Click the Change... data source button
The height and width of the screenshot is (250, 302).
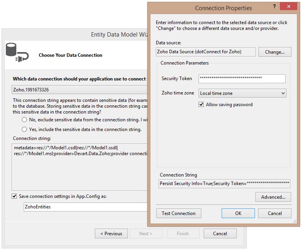click(275, 52)
